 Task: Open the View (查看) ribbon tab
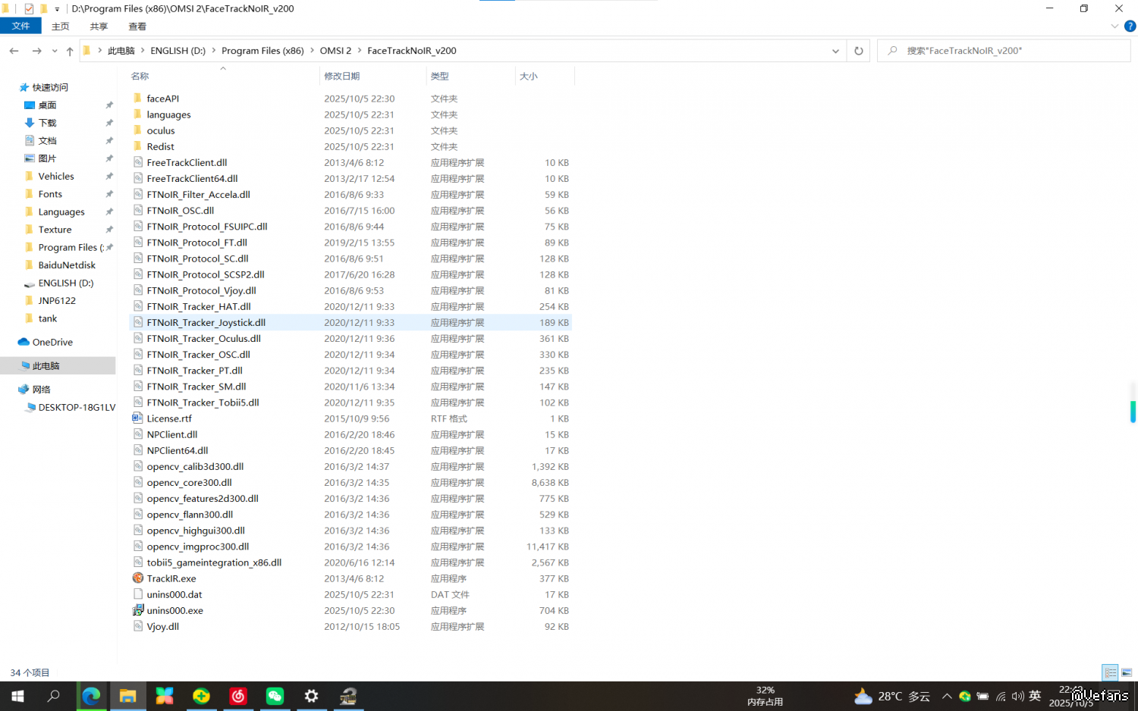tap(137, 27)
